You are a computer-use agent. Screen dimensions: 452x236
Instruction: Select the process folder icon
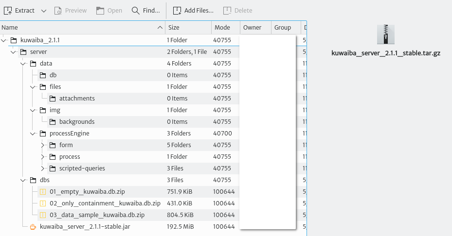53,156
